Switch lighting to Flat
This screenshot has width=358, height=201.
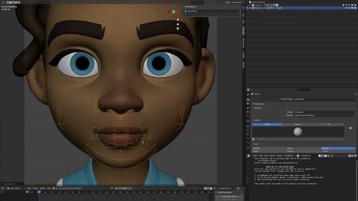(328, 124)
